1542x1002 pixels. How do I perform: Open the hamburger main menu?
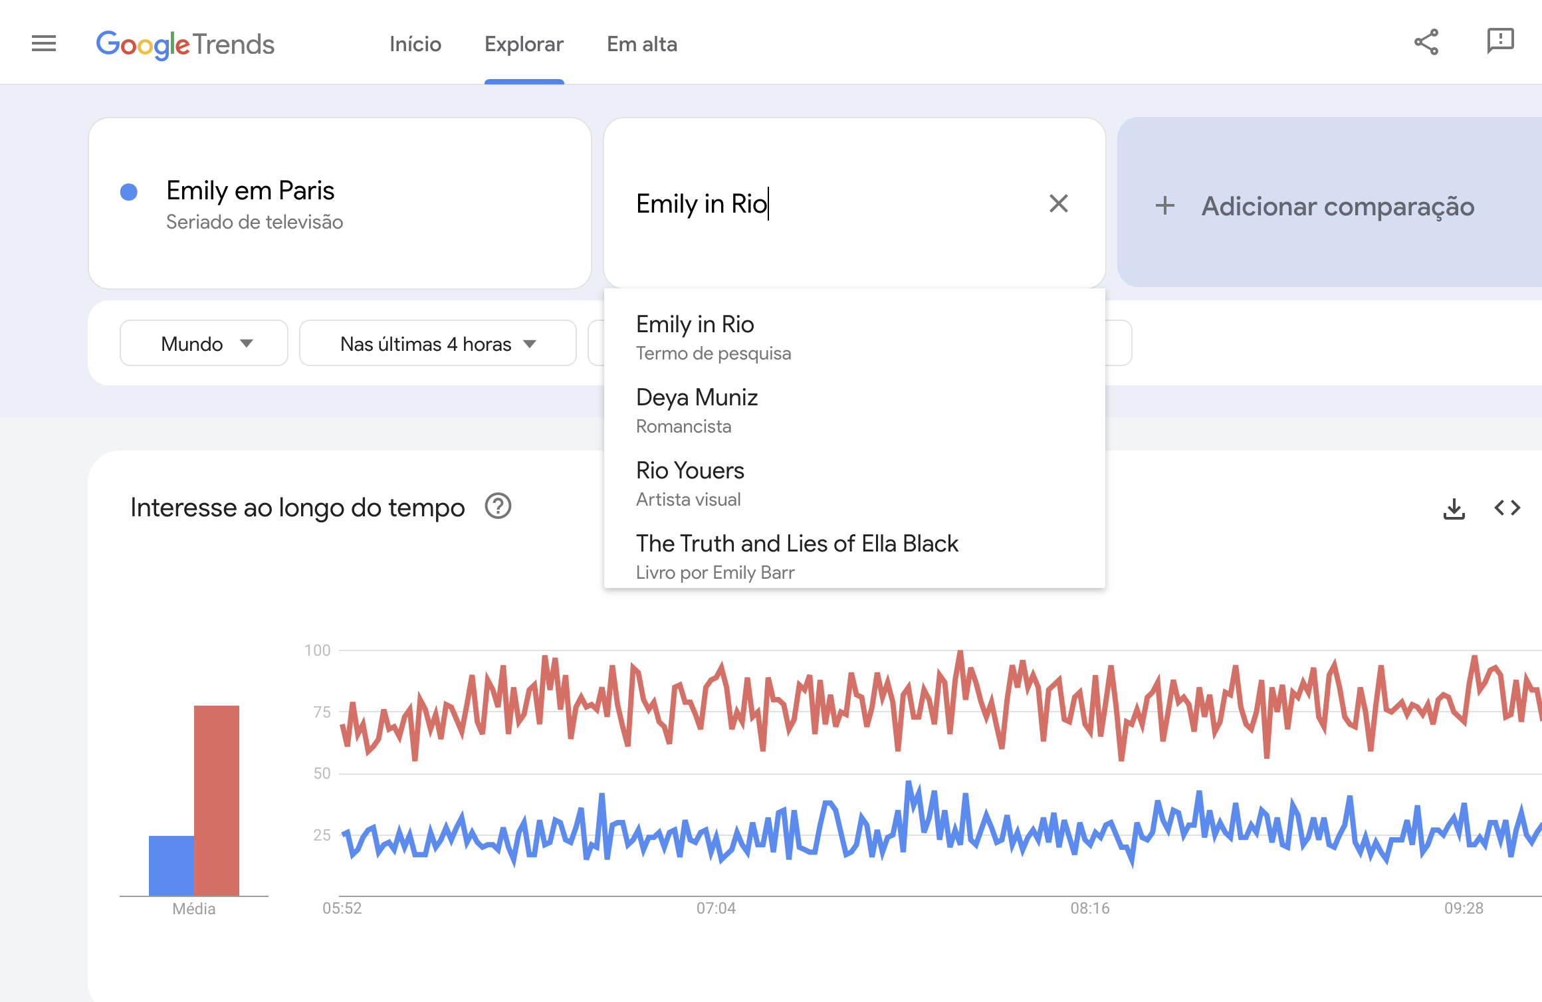coord(44,44)
